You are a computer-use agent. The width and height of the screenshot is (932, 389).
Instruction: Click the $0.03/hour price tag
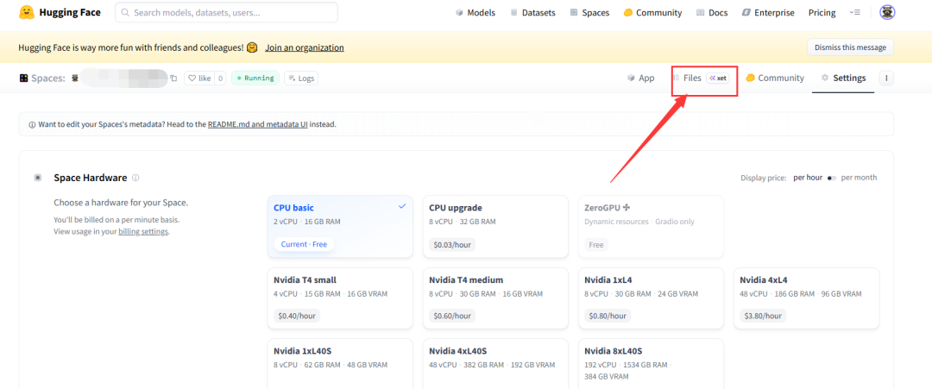(x=452, y=245)
